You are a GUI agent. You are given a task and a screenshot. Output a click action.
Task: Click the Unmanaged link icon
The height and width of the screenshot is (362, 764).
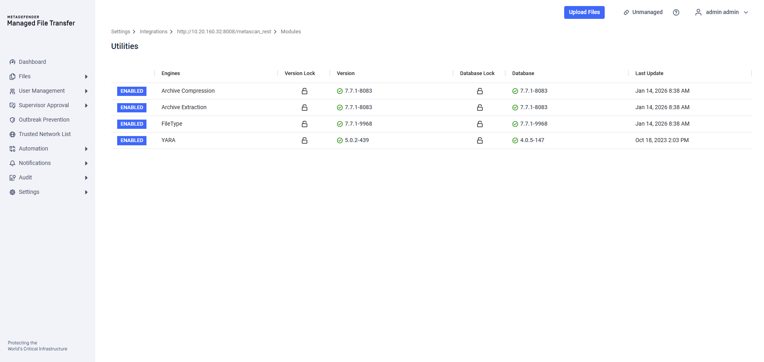(626, 12)
